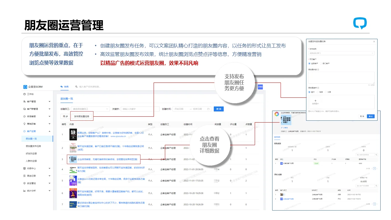Viewport: 391px width, 220px height.
Task: Click the blue 搜索 button
Action: [x=218, y=109]
